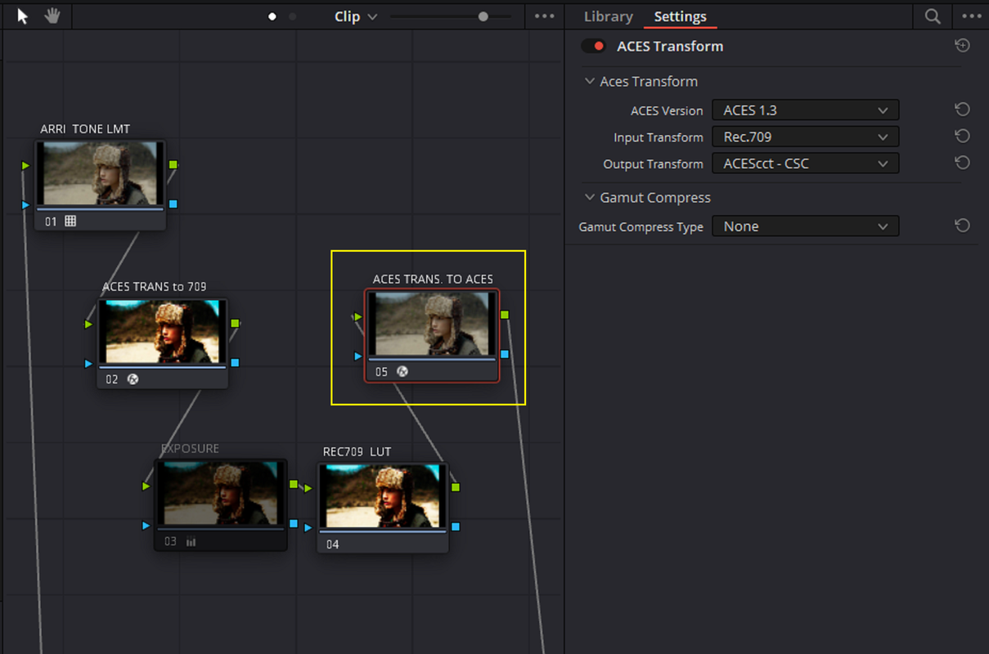Switch to the Settings tab

pos(680,16)
